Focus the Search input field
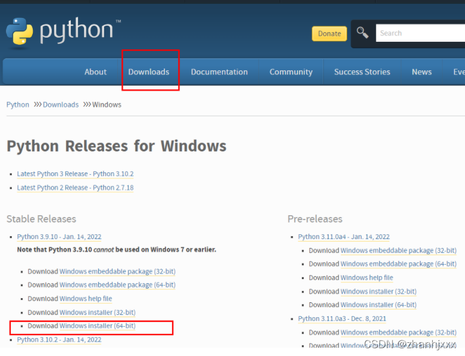The width and height of the screenshot is (465, 356). (x=420, y=33)
